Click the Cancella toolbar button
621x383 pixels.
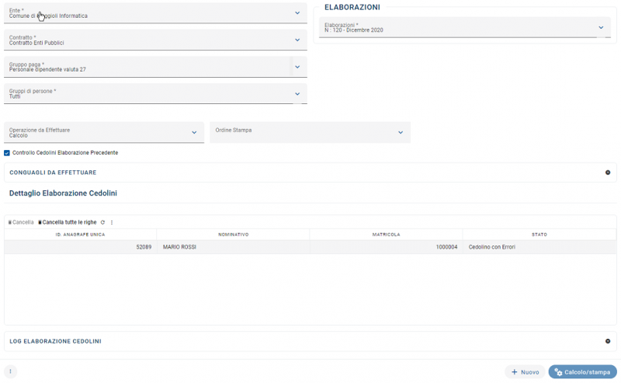pyautogui.click(x=21, y=222)
